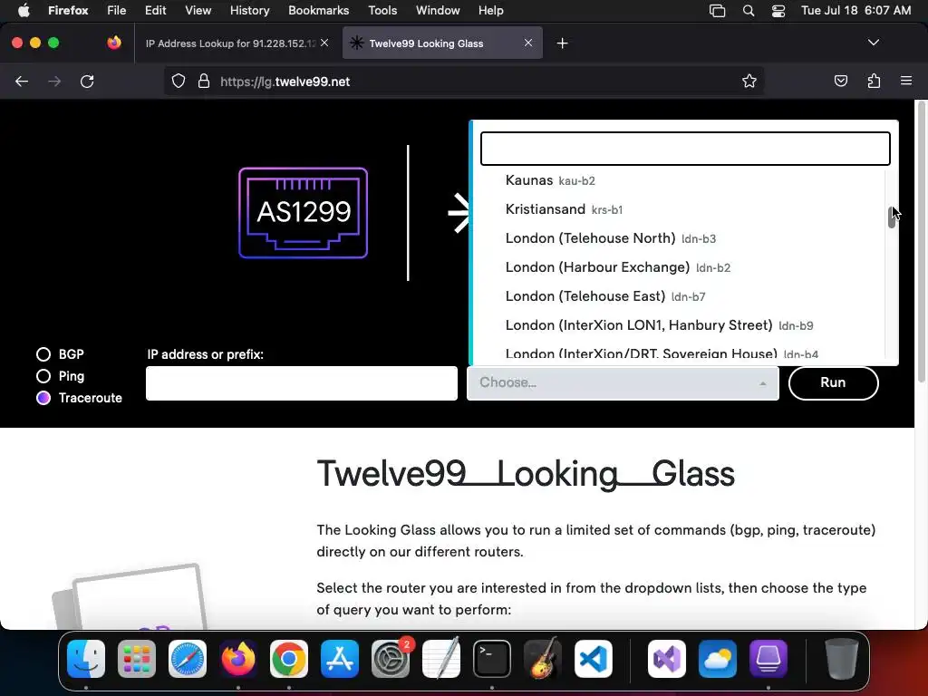The width and height of the screenshot is (928, 696).
Task: Reload the current page
Action: coord(87,81)
